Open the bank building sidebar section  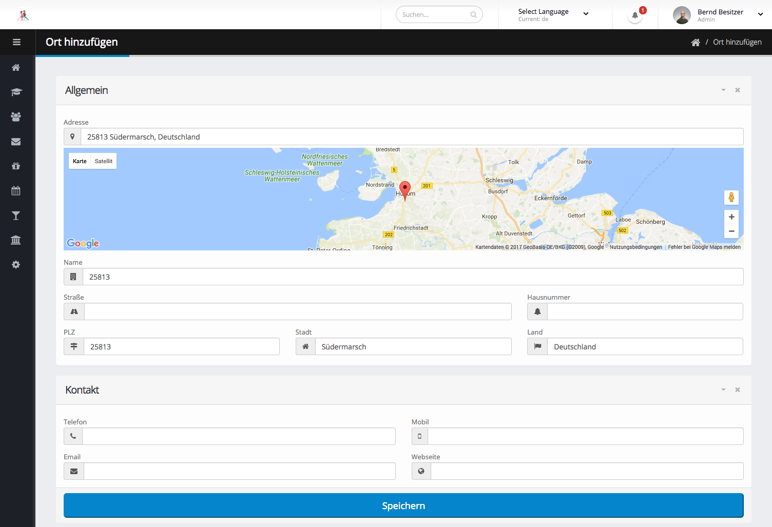tap(16, 240)
